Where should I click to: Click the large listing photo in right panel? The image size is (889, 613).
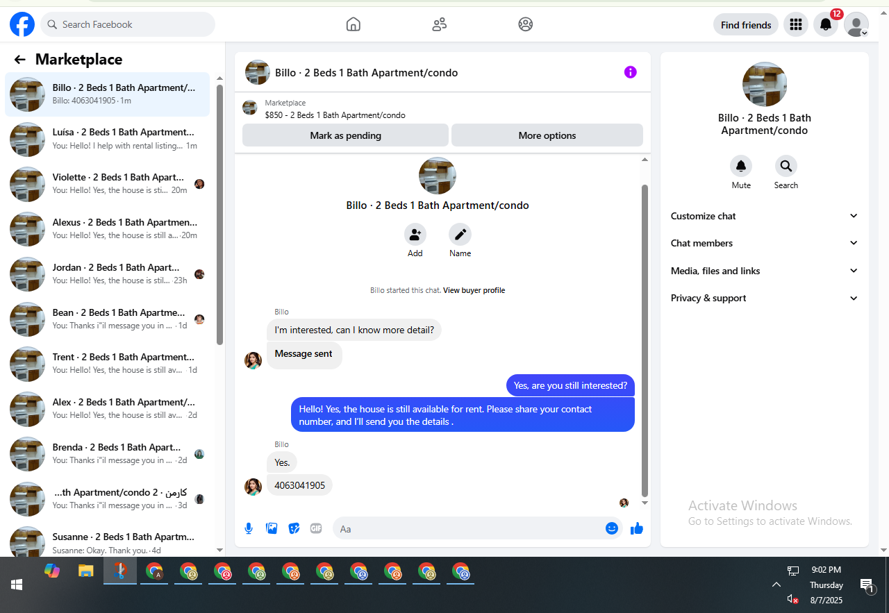click(x=765, y=84)
